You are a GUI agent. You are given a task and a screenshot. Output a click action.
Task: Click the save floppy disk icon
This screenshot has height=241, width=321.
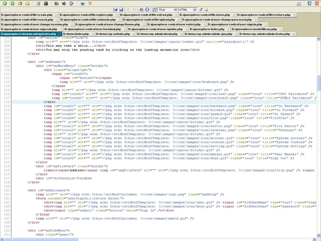click(121, 10)
